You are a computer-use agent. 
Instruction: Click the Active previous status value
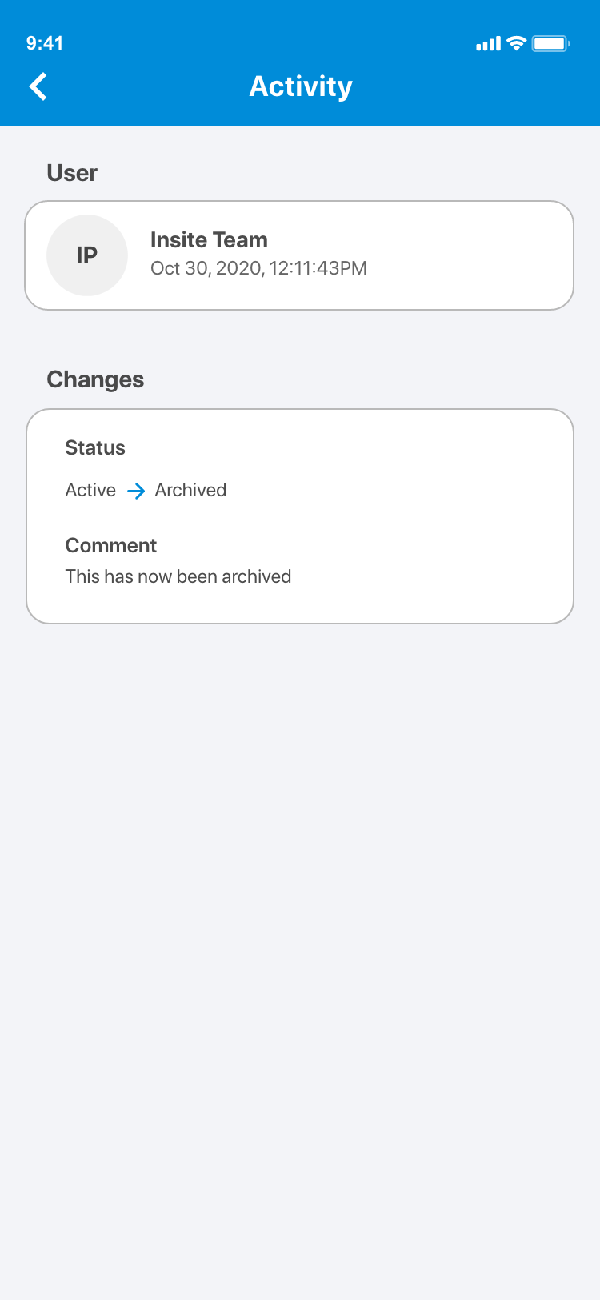[90, 490]
